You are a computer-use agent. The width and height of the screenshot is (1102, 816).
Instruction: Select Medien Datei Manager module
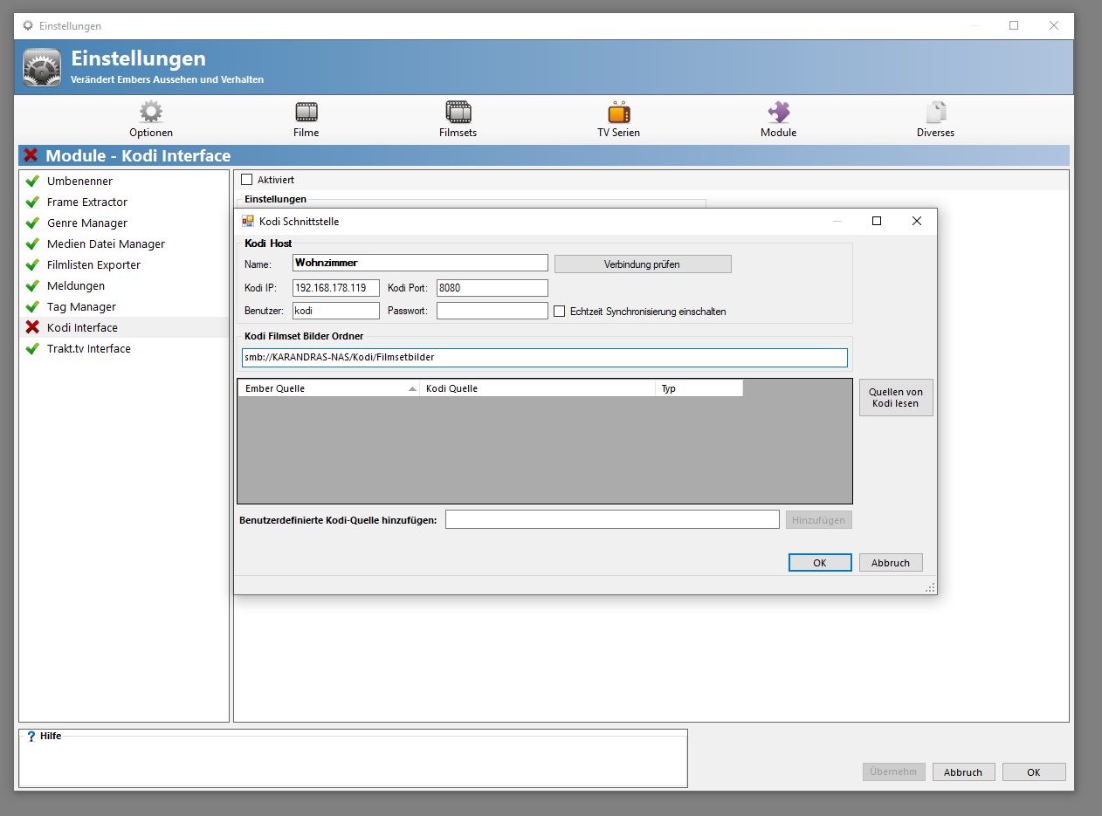point(123,243)
